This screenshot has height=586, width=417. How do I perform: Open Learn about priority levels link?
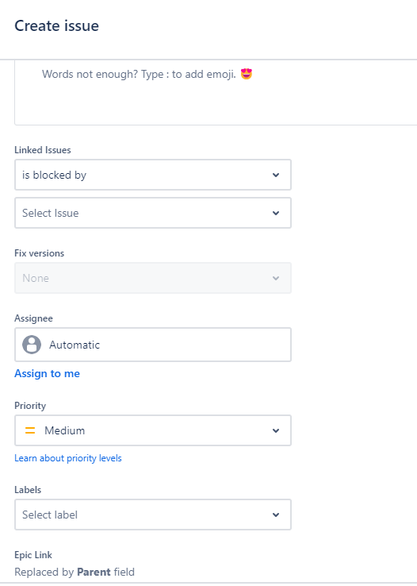tap(68, 458)
